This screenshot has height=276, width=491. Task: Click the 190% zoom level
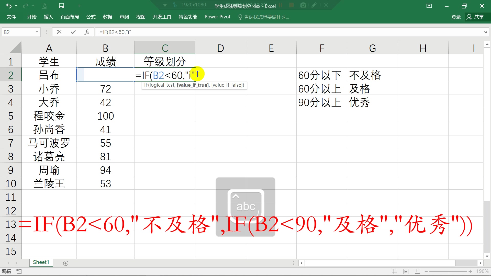click(x=482, y=271)
